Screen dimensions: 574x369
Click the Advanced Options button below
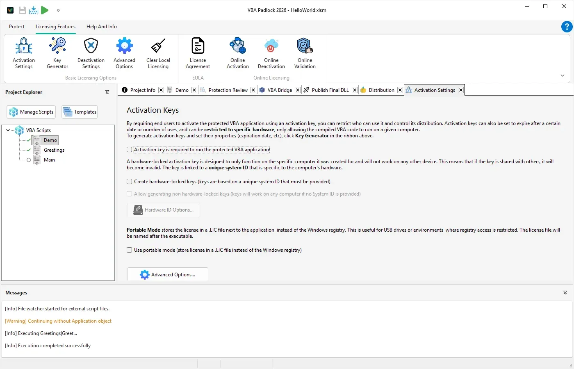(168, 274)
